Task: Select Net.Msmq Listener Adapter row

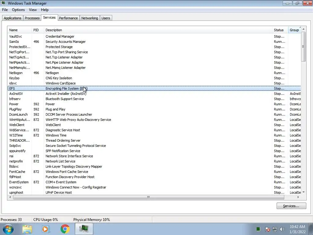Action: pos(154,68)
